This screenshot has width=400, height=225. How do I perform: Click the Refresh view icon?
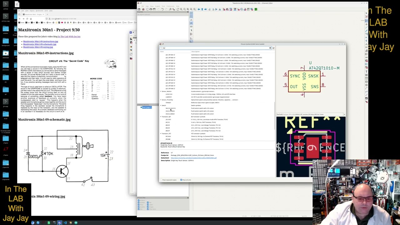tap(177, 9)
